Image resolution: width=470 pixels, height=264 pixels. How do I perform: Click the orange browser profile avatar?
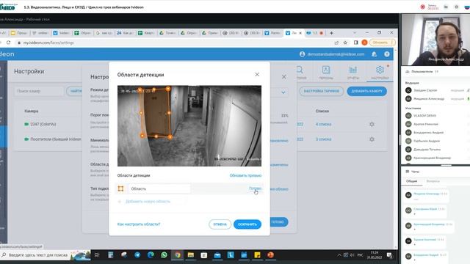click(x=364, y=43)
